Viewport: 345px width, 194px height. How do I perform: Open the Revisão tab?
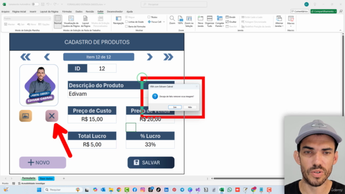[x=90, y=11]
